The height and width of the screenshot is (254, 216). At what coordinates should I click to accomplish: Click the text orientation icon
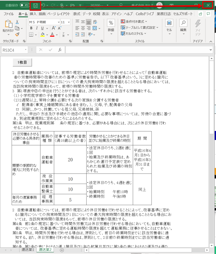[x=90, y=34]
